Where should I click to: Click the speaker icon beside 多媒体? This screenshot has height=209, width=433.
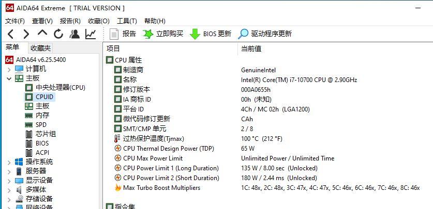(19, 190)
